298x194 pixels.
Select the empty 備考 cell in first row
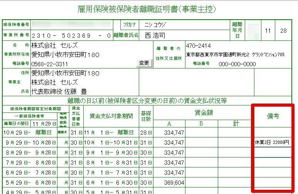pos(273,132)
